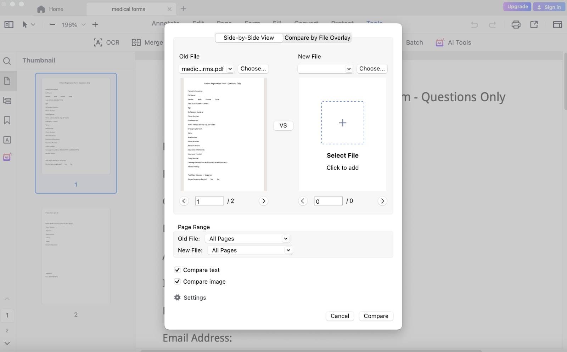
Task: Click the Old File page number field
Action: (x=209, y=201)
